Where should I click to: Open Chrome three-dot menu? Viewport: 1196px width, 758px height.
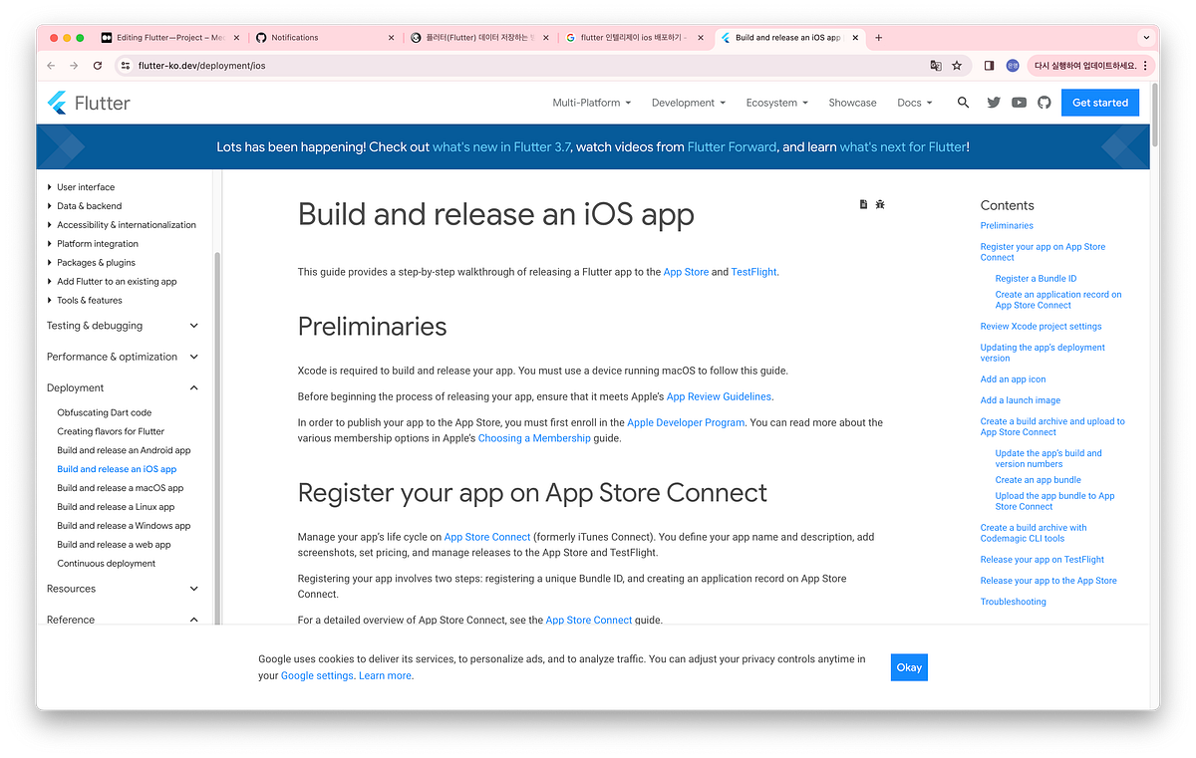[x=1145, y=66]
